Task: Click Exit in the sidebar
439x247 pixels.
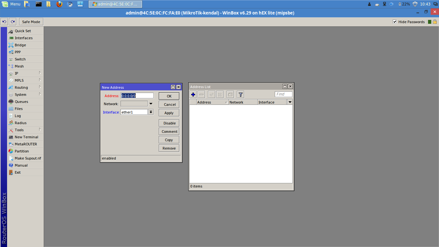Action: point(25,172)
